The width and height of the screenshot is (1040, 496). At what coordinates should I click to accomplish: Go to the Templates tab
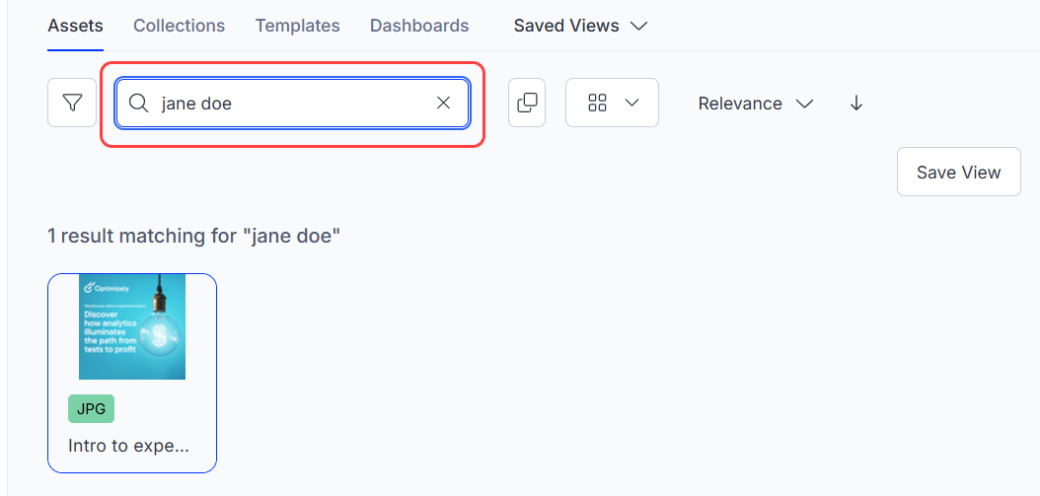coord(297,26)
